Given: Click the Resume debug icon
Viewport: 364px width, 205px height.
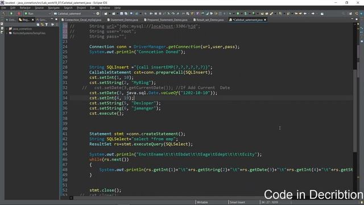Looking at the screenshot, I should tap(151, 14).
